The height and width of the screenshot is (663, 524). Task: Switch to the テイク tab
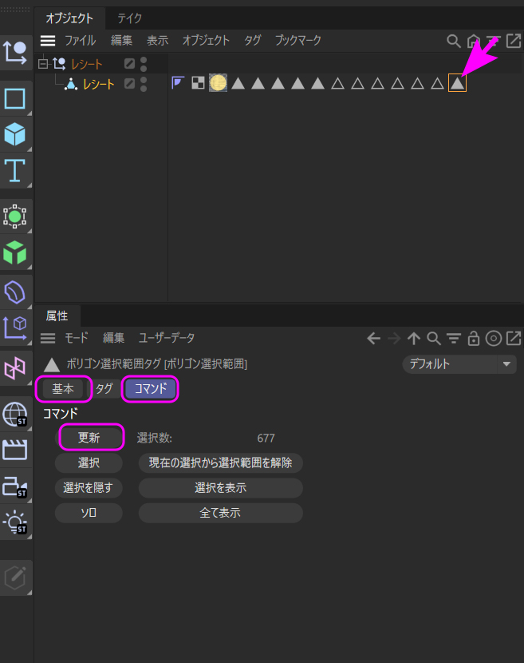coord(130,18)
